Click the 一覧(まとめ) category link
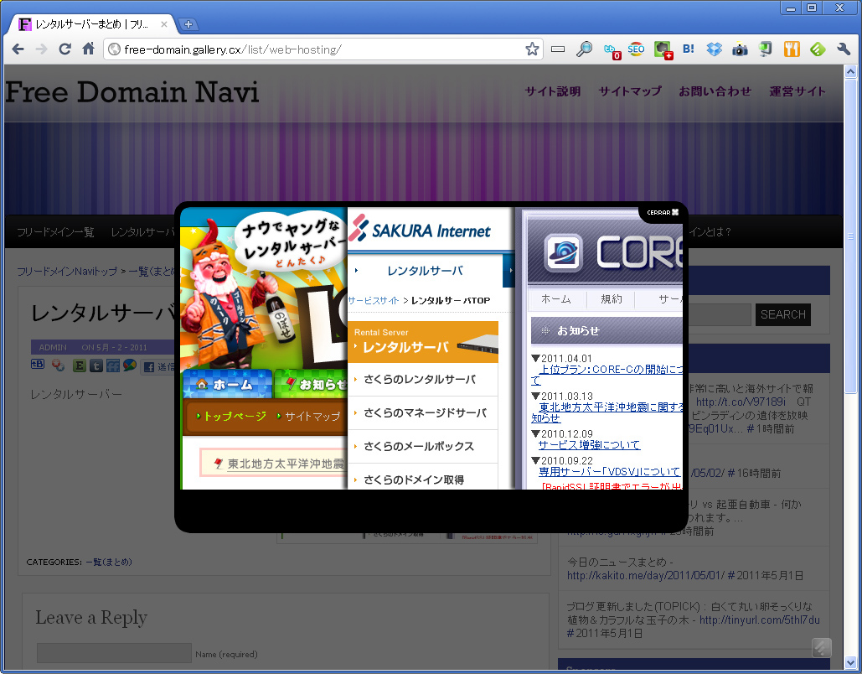Image resolution: width=862 pixels, height=674 pixels. (x=109, y=562)
